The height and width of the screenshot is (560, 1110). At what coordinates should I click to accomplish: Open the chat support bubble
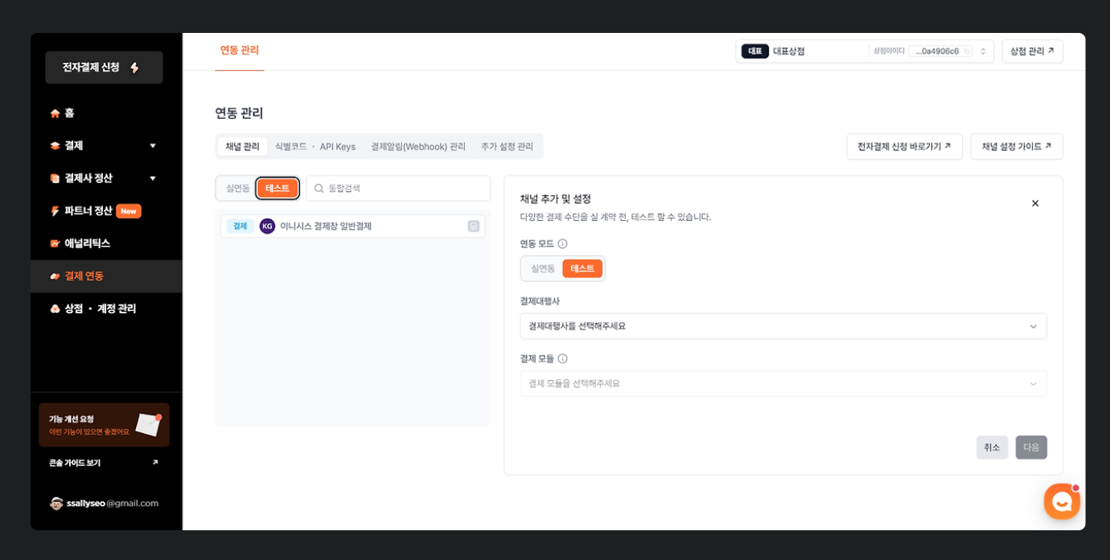pos(1062,501)
